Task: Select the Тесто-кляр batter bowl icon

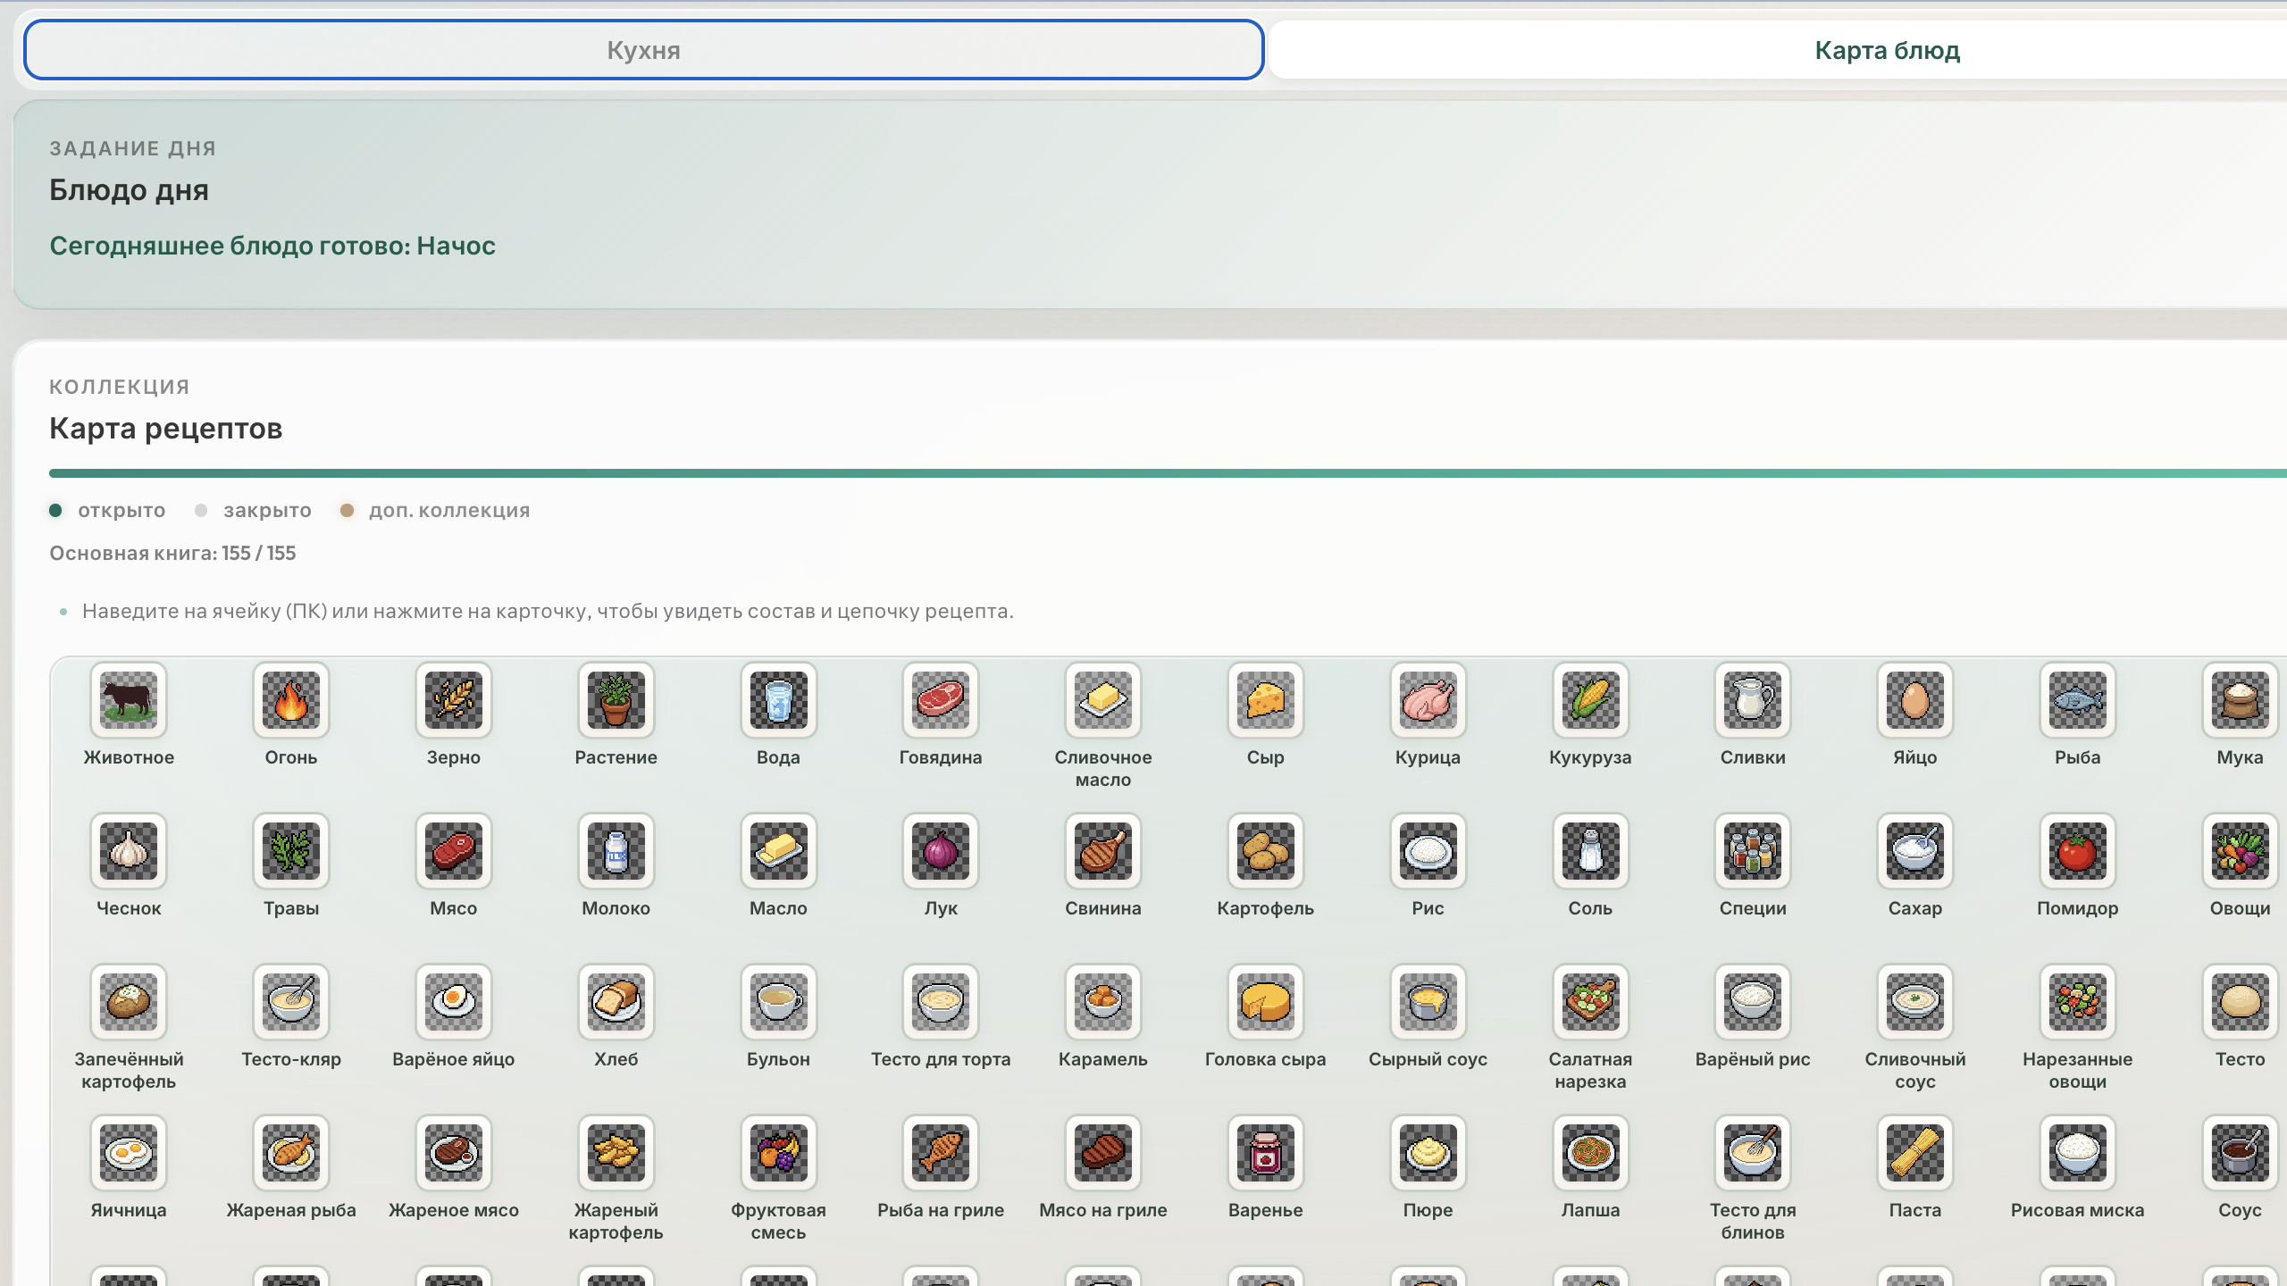Action: pyautogui.click(x=291, y=1002)
